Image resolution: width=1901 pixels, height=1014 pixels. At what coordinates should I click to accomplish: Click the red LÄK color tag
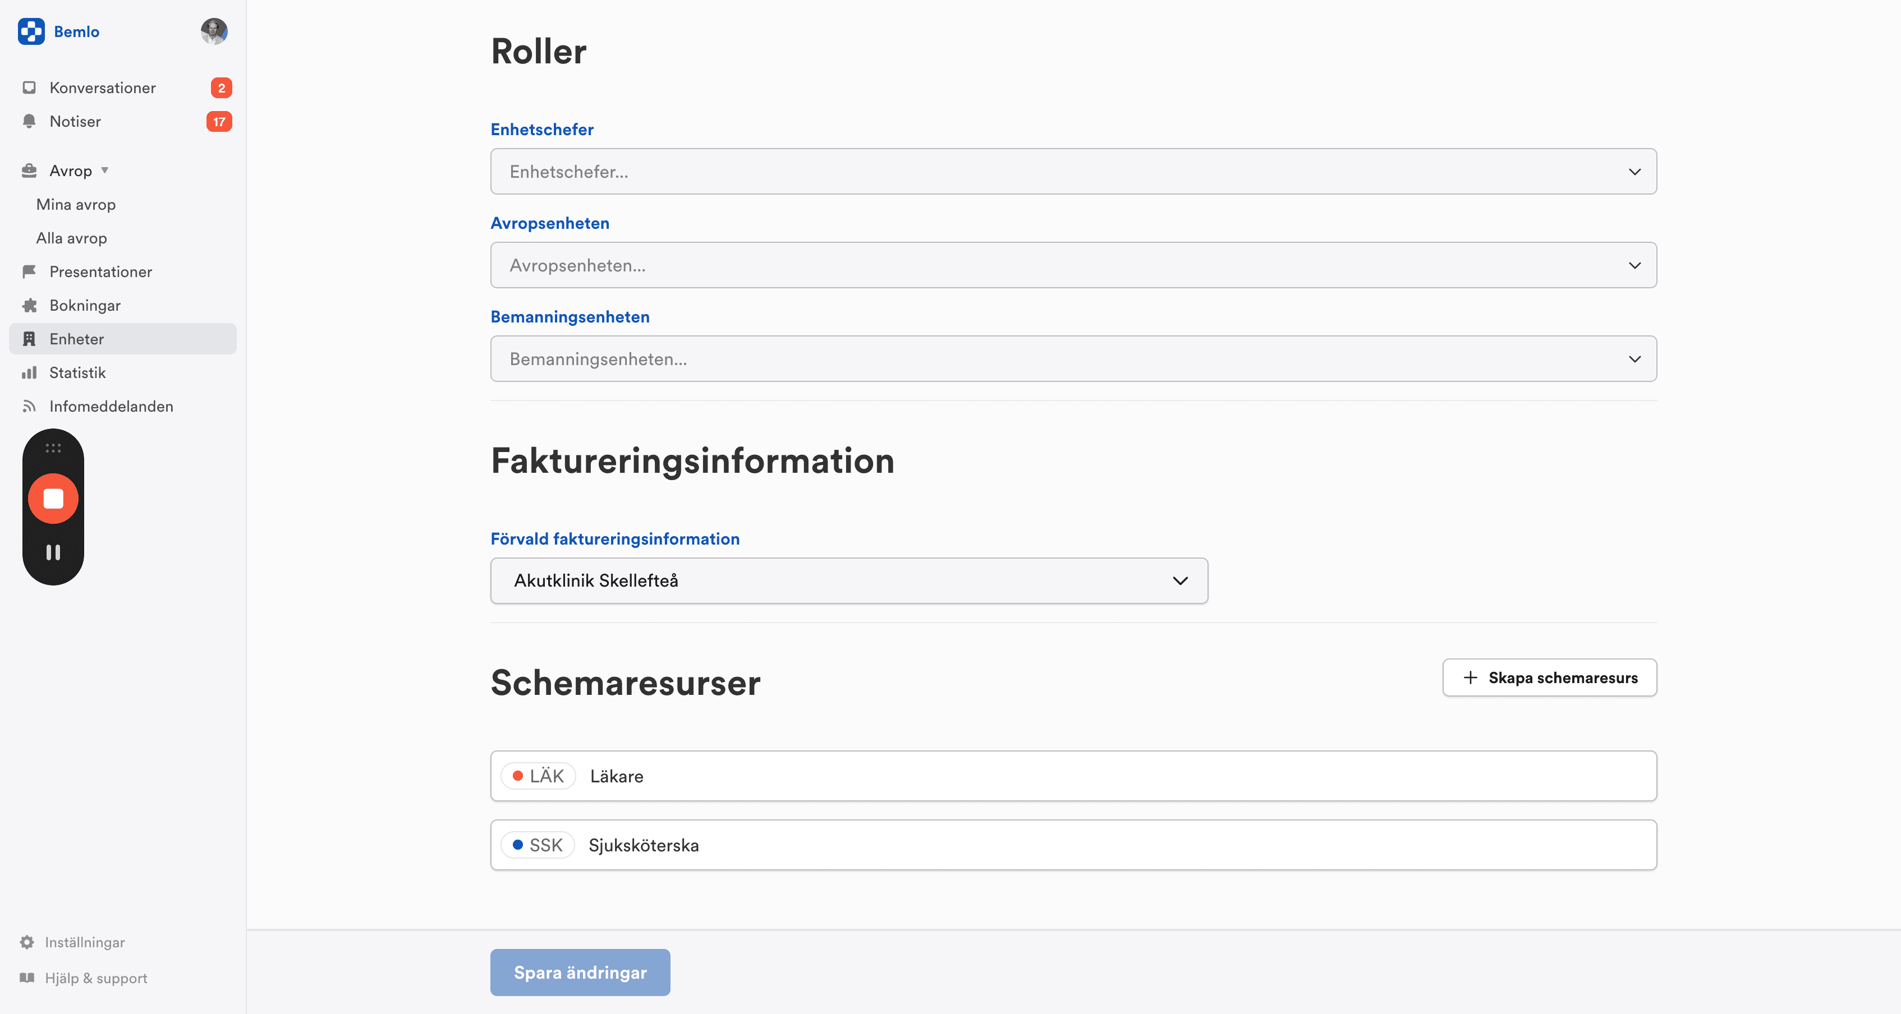coord(538,776)
